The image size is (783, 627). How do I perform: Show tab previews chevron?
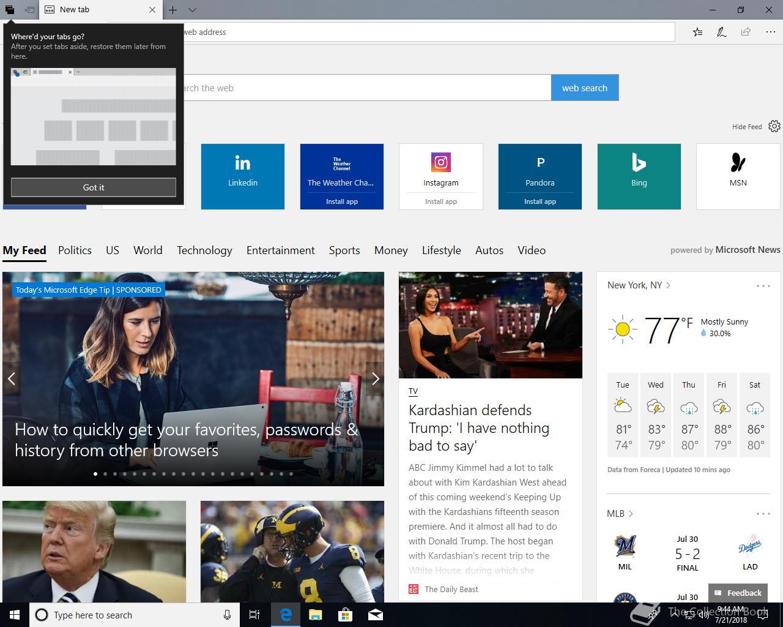(x=192, y=10)
